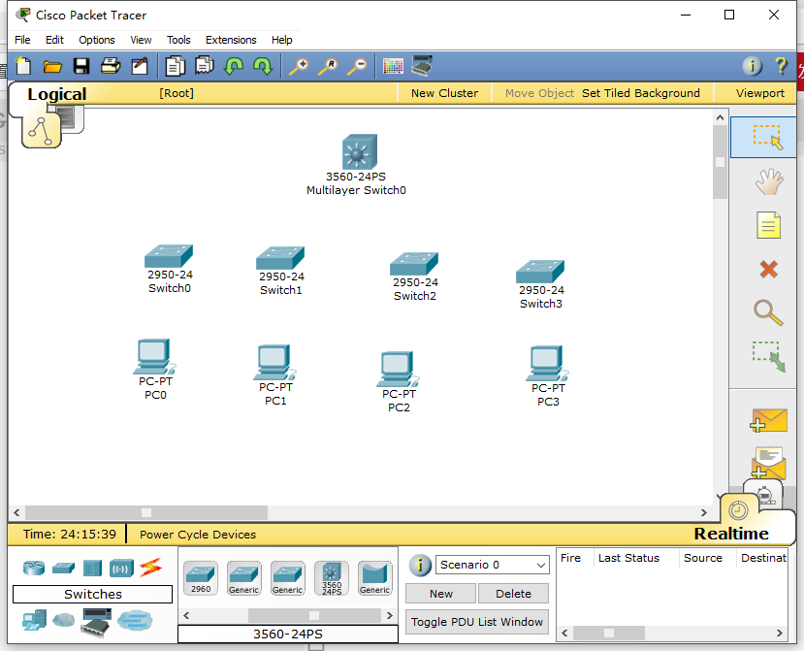Screen dimensions: 804x651
Task: Open the Scenario 0 dropdown
Action: click(493, 565)
